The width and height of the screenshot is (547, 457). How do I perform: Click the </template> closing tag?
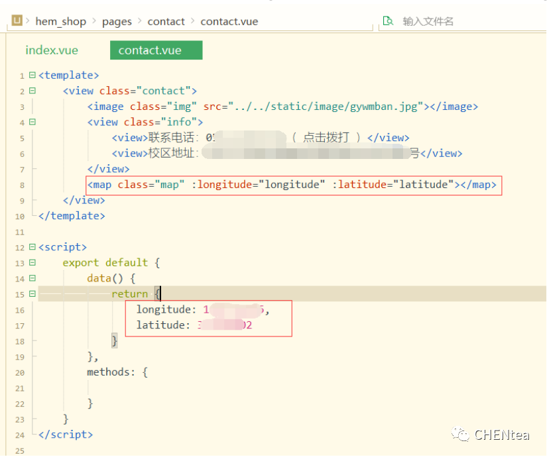tap(72, 216)
